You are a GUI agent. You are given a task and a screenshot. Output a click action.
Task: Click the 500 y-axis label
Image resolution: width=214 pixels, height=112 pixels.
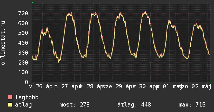(23, 33)
